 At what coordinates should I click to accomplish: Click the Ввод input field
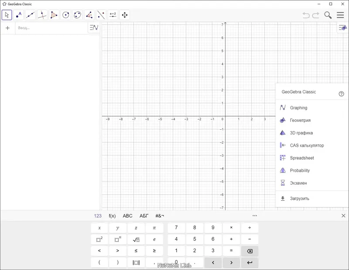[51, 28]
